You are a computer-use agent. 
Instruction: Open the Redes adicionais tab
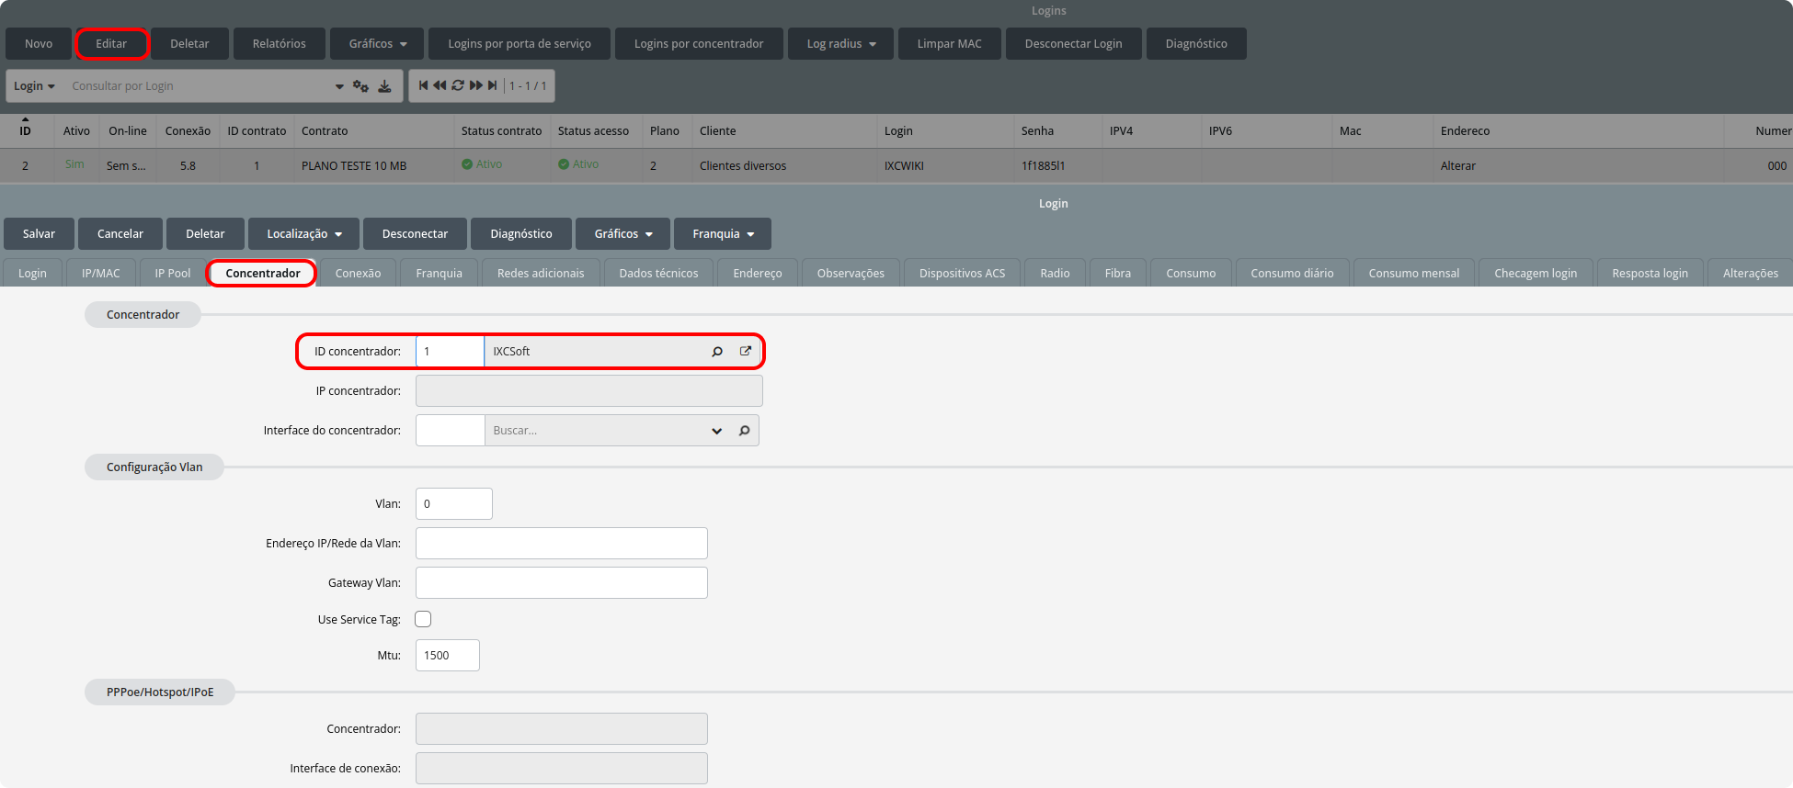point(541,274)
